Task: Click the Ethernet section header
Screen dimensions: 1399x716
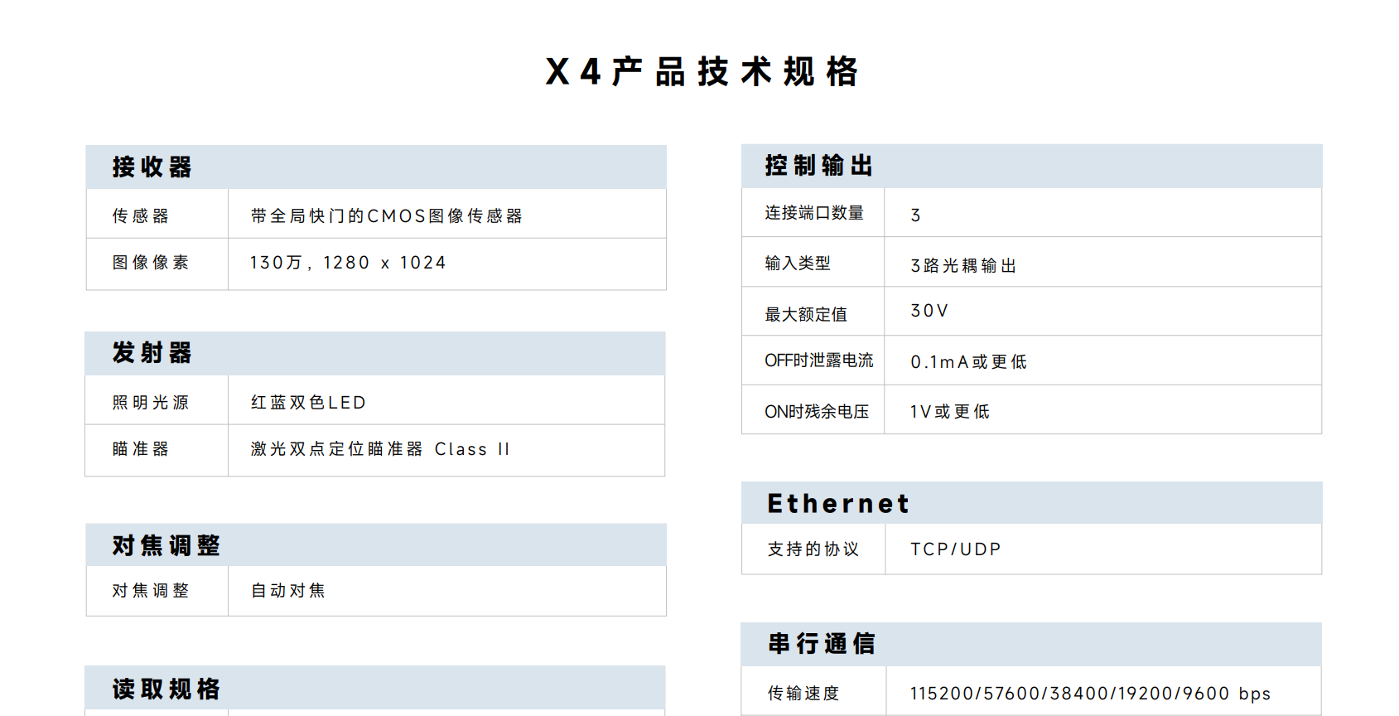Action: (x=838, y=504)
